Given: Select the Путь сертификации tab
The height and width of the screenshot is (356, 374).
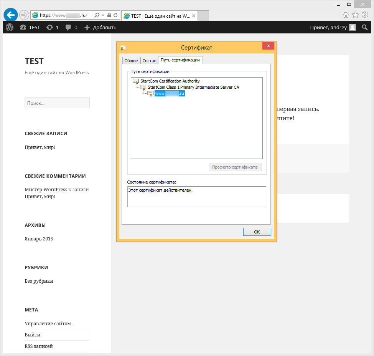Looking at the screenshot, I should 180,60.
